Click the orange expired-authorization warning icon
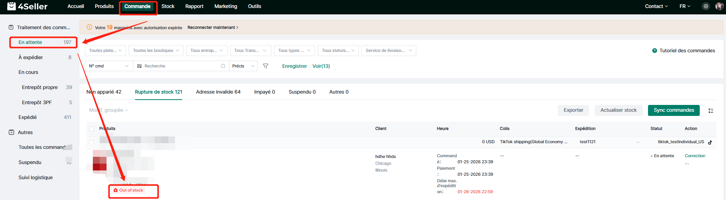 [89, 27]
